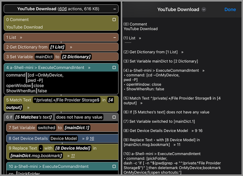Image resolution: width=243 pixels, height=176 pixels.
Task: Expand chevron on 2 Get Dictionary block
Action: click(71, 47)
